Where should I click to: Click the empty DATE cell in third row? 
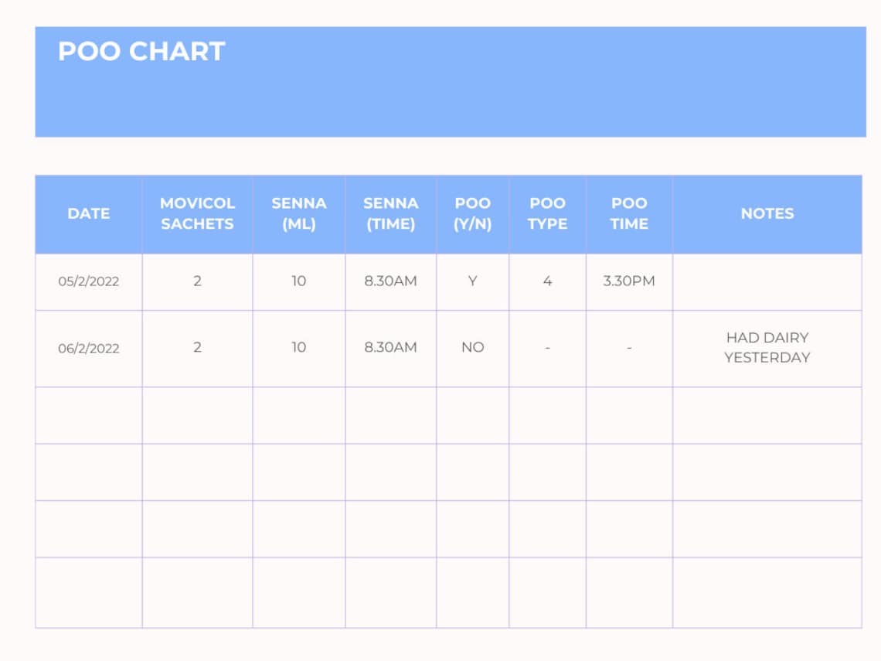[x=88, y=415]
